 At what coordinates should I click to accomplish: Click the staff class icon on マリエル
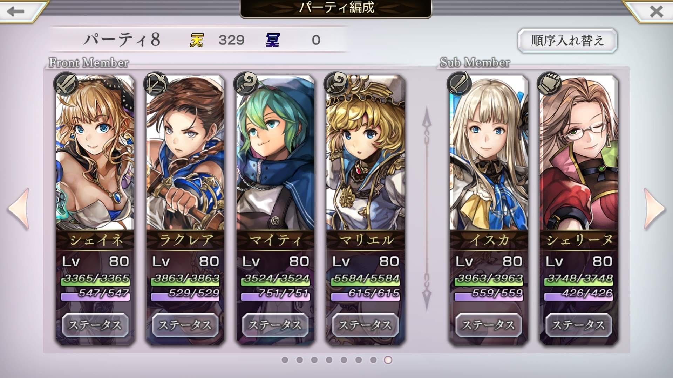[x=336, y=84]
